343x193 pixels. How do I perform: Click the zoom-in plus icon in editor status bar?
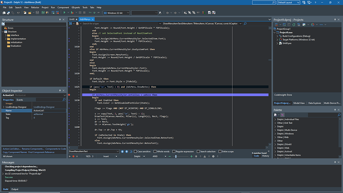pos(191,157)
